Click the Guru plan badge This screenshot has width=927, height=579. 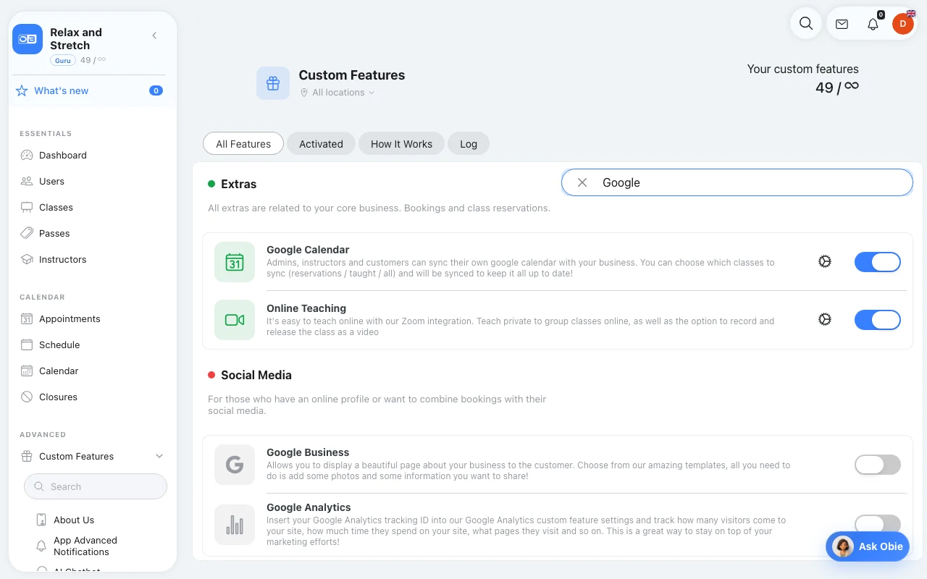[x=63, y=60]
